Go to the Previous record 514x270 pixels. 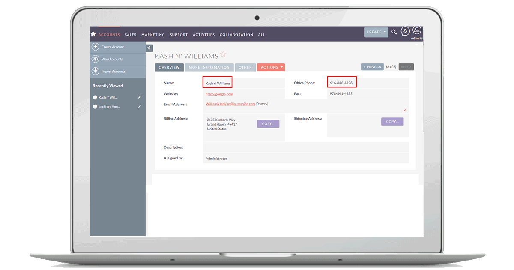point(372,67)
